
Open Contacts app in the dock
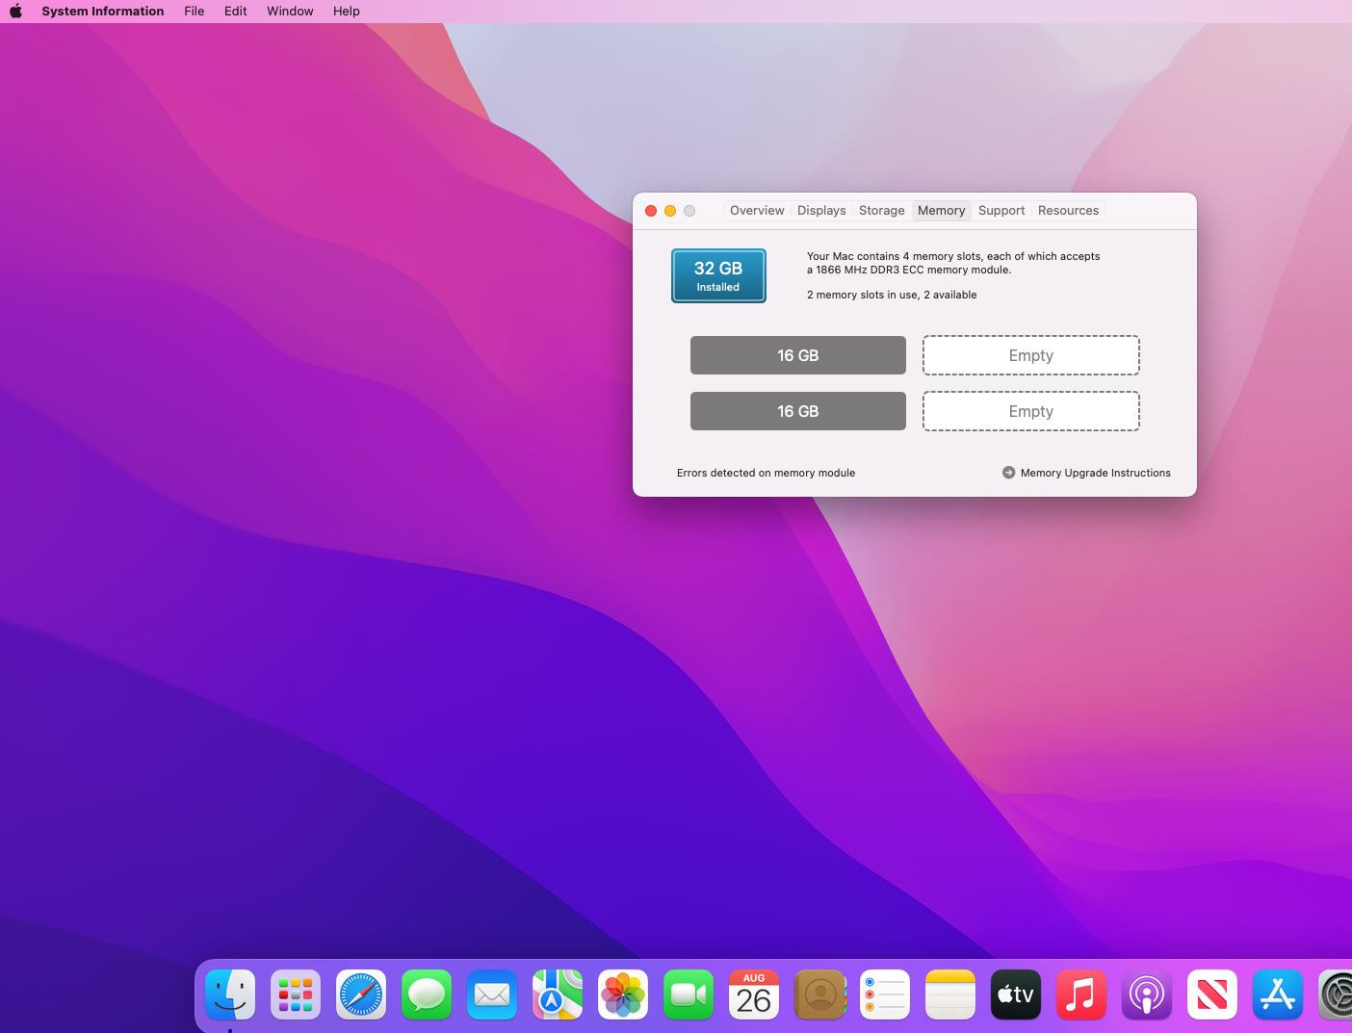tap(819, 994)
